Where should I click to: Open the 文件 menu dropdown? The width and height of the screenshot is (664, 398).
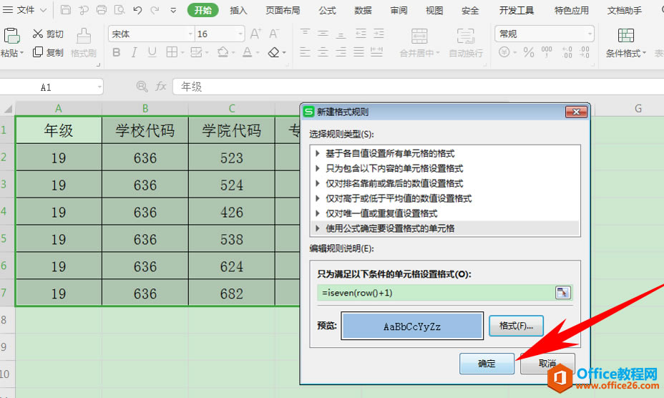pyautogui.click(x=24, y=10)
